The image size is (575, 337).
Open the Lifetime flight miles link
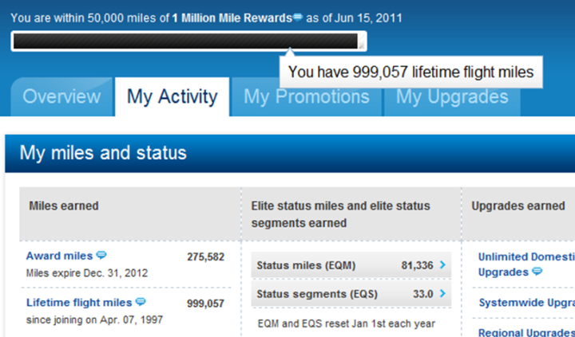point(79,303)
